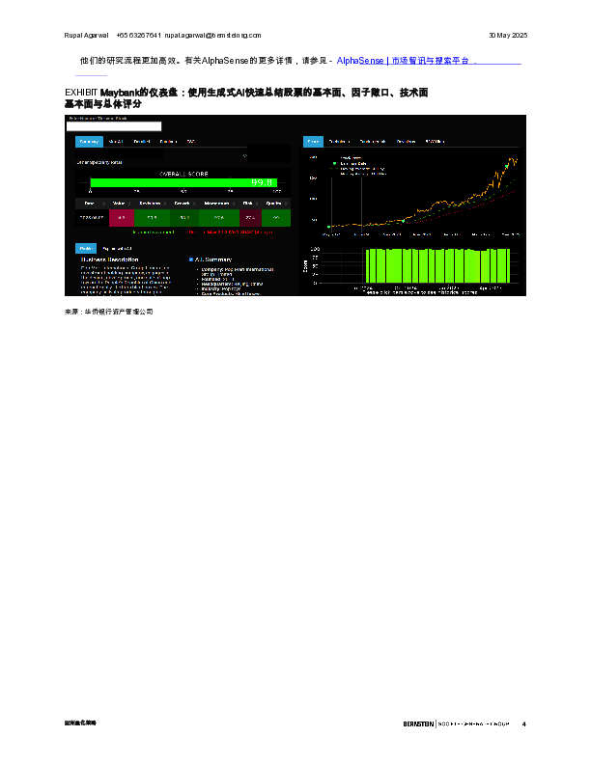The image size is (591, 764).
Task: Click the white ticker search input box
Action: tap(114, 126)
